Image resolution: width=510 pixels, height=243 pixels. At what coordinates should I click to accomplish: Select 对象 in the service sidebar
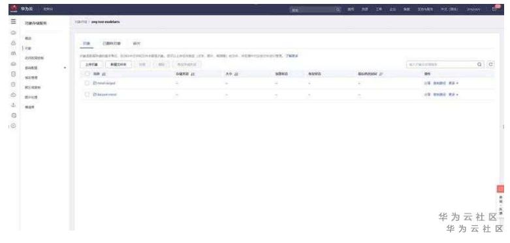coord(28,48)
